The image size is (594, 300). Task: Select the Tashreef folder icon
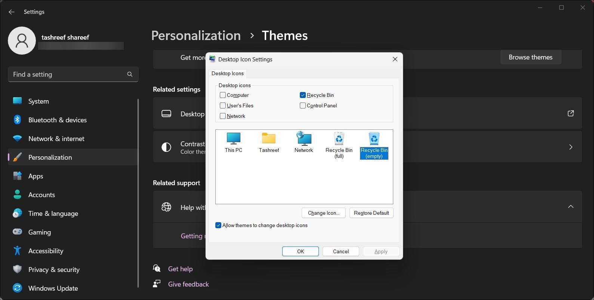[x=269, y=142]
